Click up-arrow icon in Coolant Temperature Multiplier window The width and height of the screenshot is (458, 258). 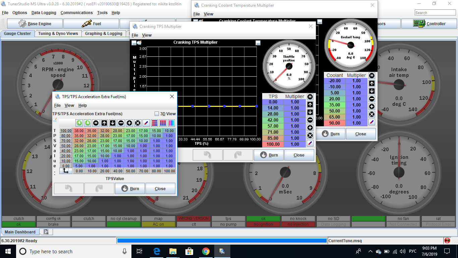(372, 83)
